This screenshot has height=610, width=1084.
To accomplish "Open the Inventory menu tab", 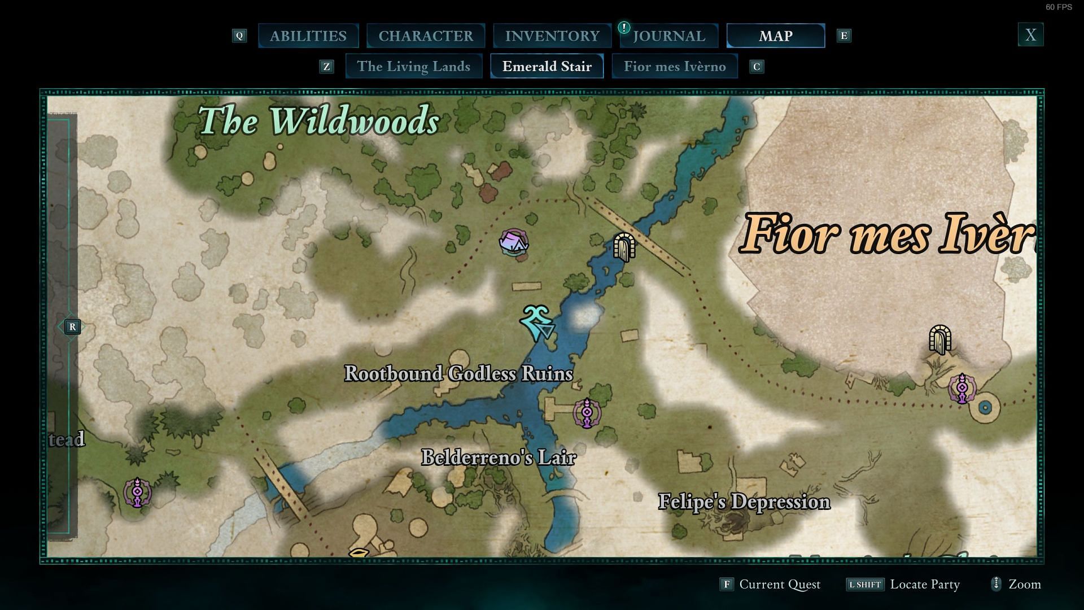I will [552, 34].
